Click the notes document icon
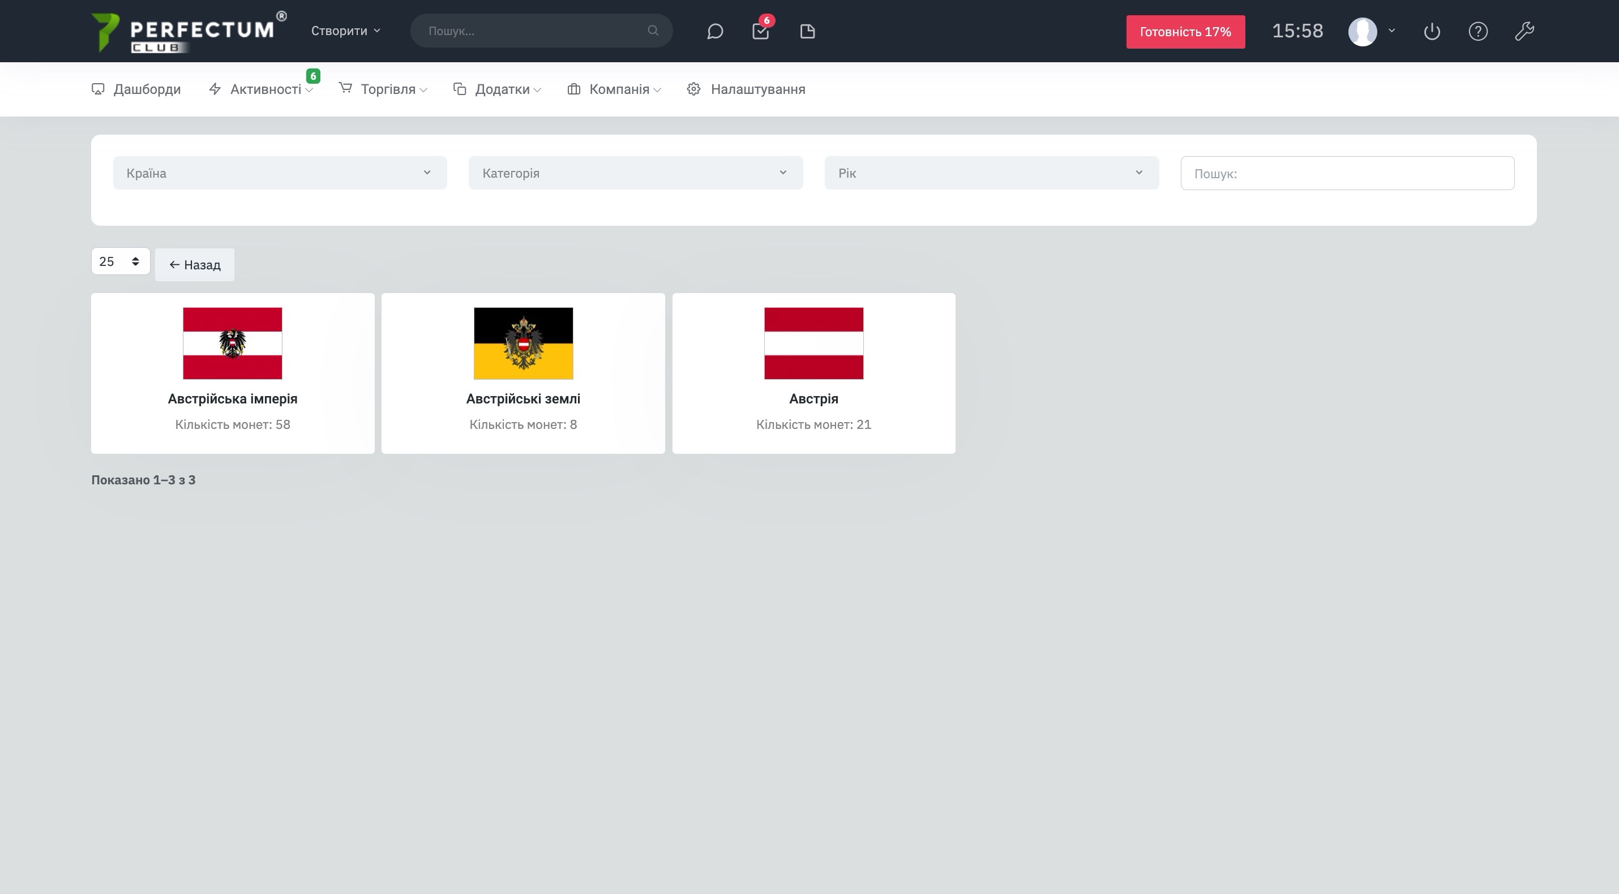The height and width of the screenshot is (894, 1619). (x=808, y=32)
